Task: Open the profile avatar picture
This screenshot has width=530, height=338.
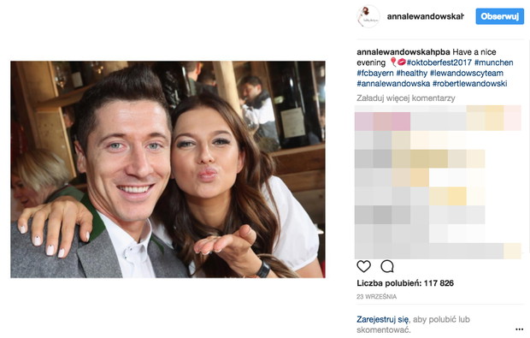Action: pos(368,16)
